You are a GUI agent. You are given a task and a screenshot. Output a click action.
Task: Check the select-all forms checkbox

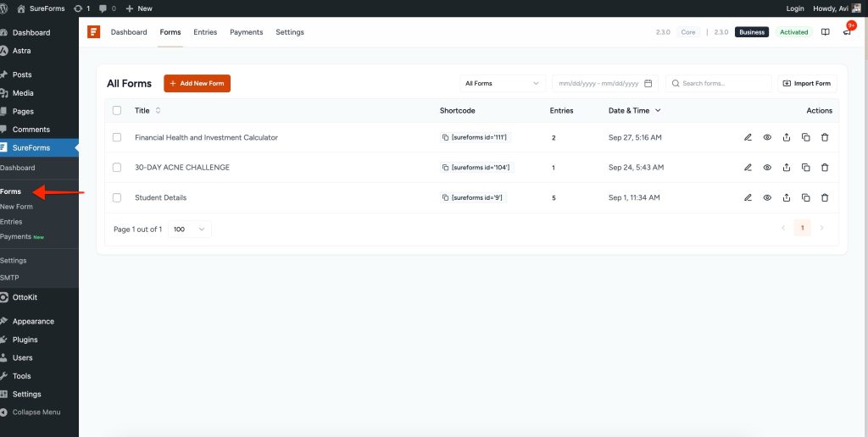point(117,110)
